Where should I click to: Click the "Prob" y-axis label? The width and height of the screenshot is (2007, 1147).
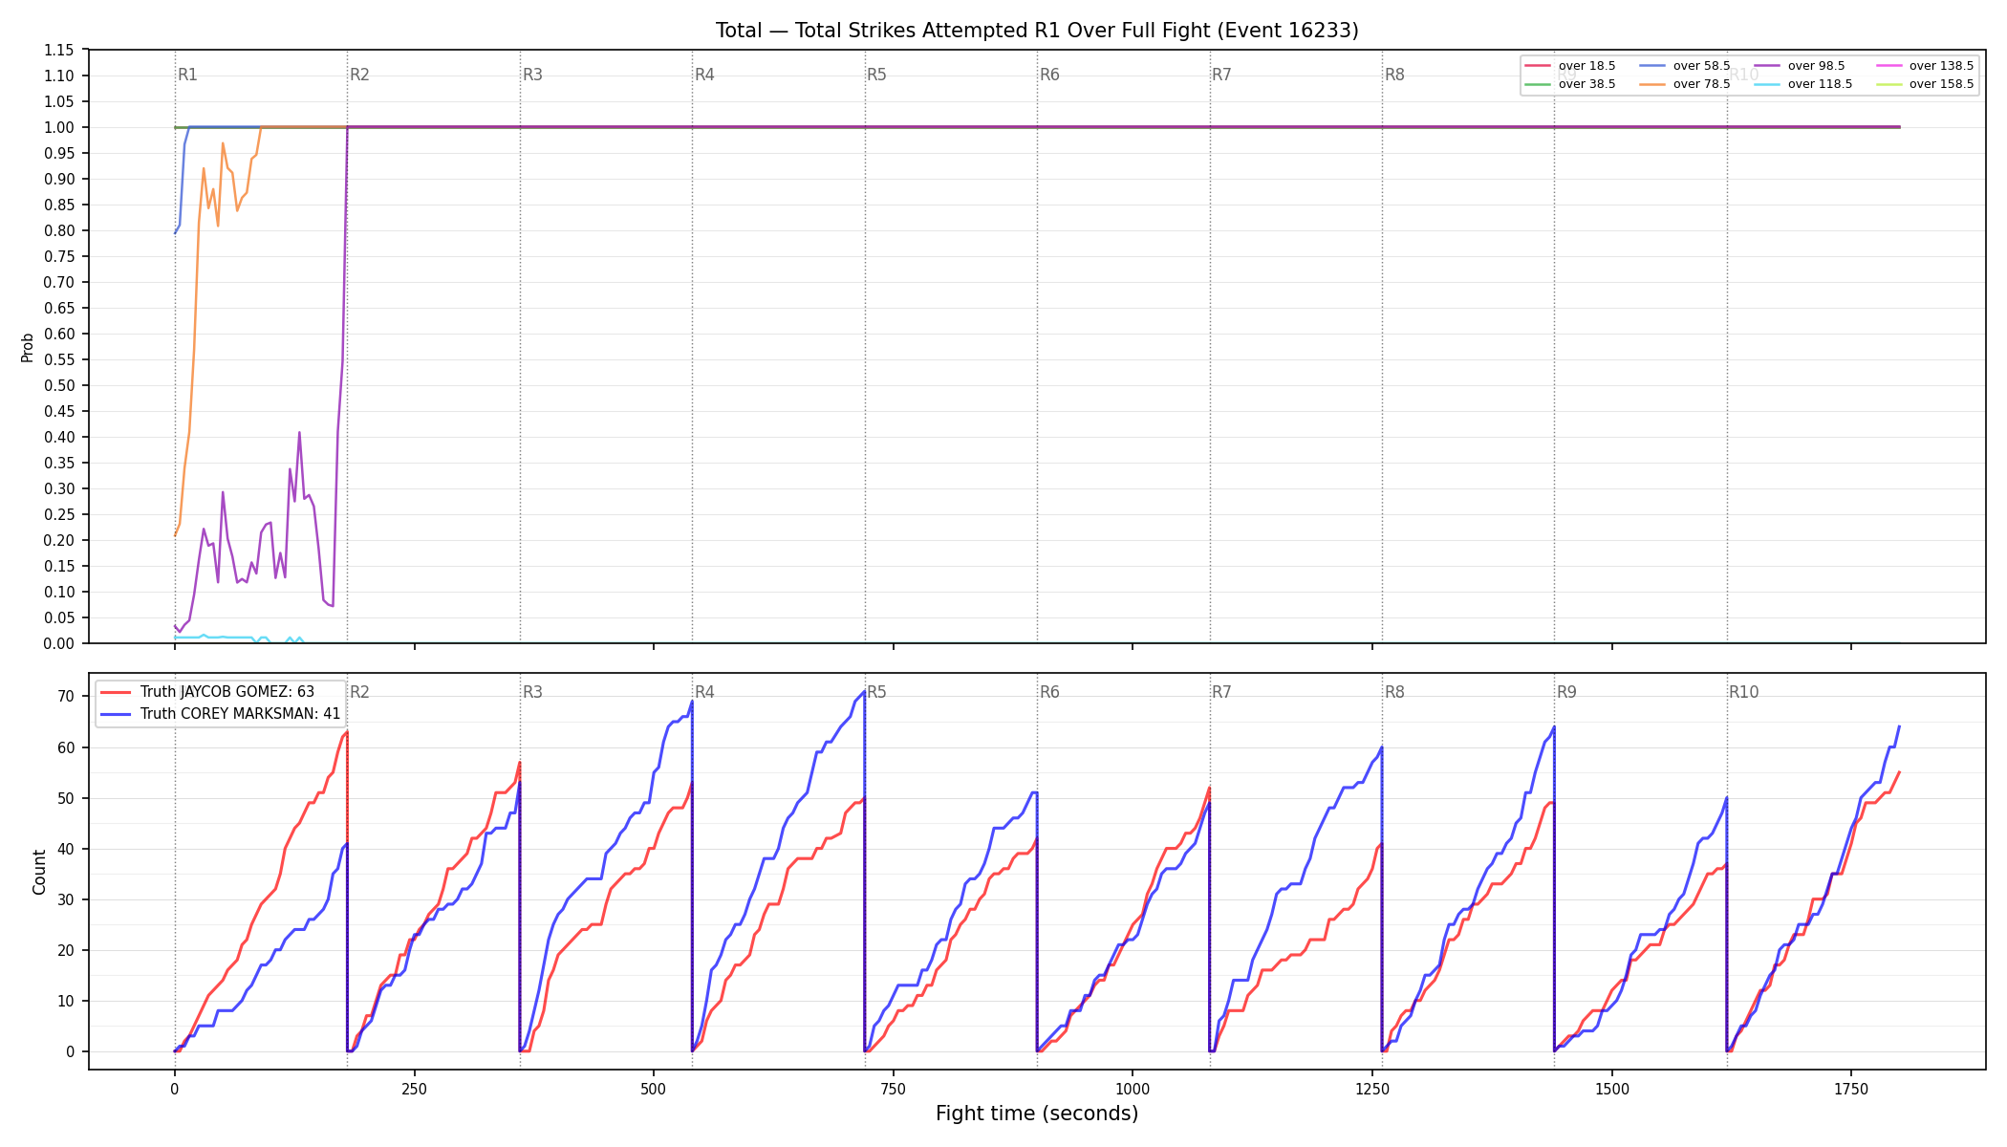tap(28, 347)
